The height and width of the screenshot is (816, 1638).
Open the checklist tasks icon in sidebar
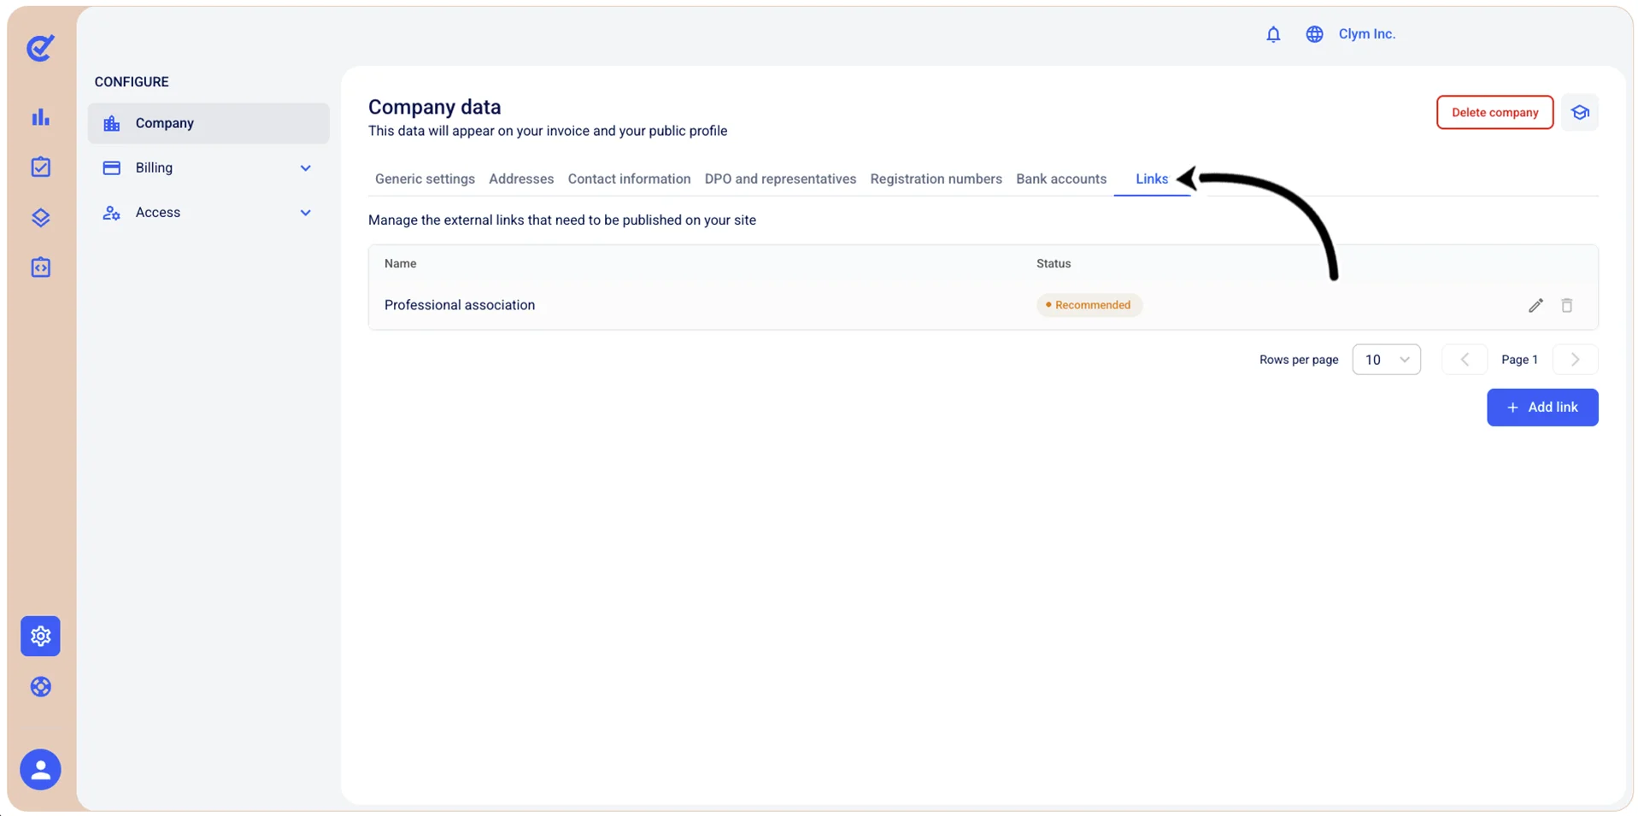tap(40, 167)
